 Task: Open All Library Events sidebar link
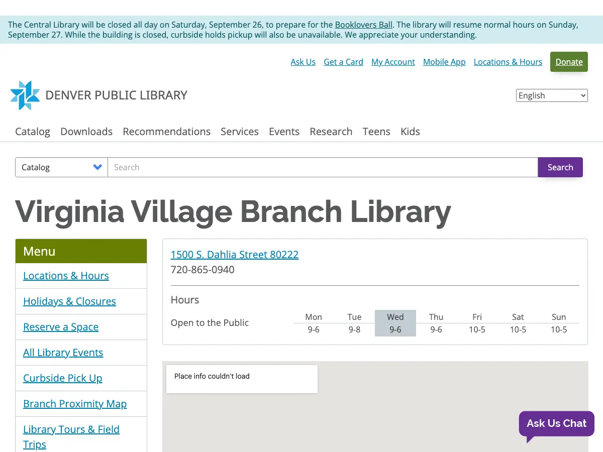pos(63,353)
